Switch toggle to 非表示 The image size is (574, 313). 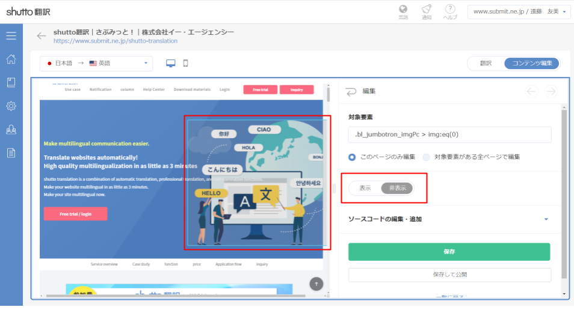397,188
